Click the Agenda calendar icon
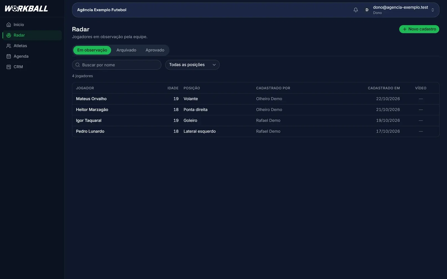The height and width of the screenshot is (279, 447). pyautogui.click(x=9, y=56)
